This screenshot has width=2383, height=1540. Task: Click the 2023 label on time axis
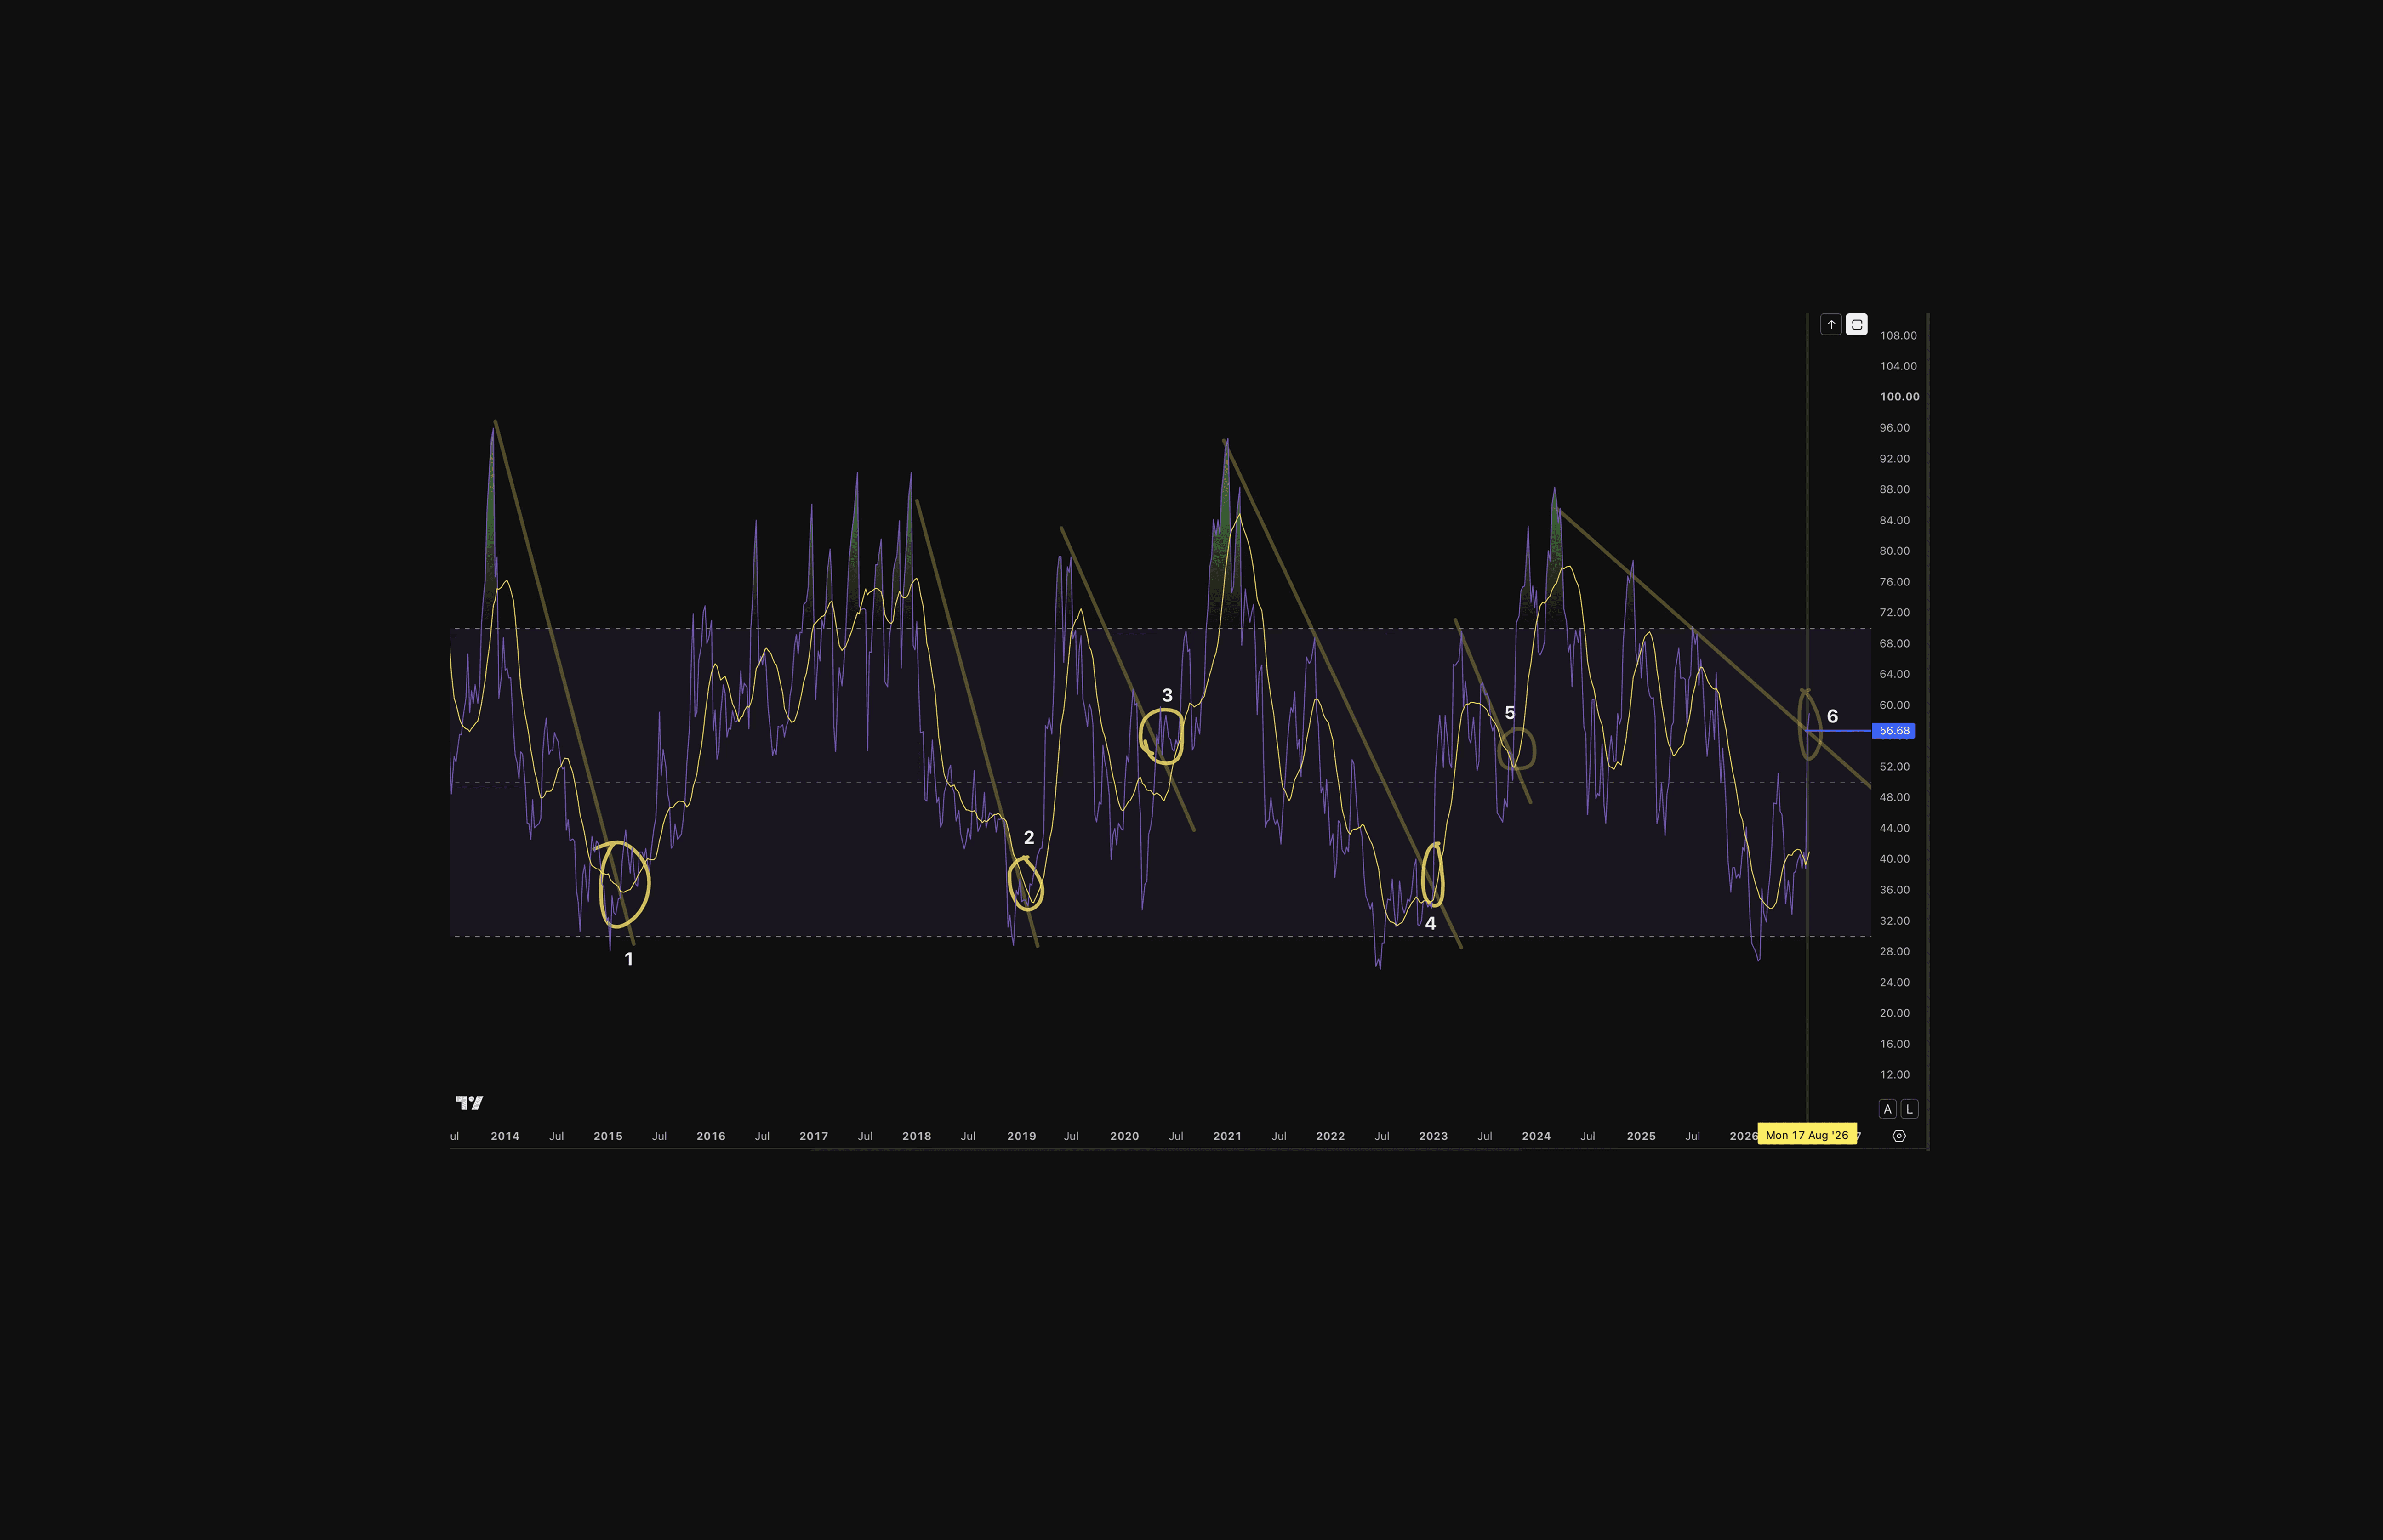(1433, 1136)
